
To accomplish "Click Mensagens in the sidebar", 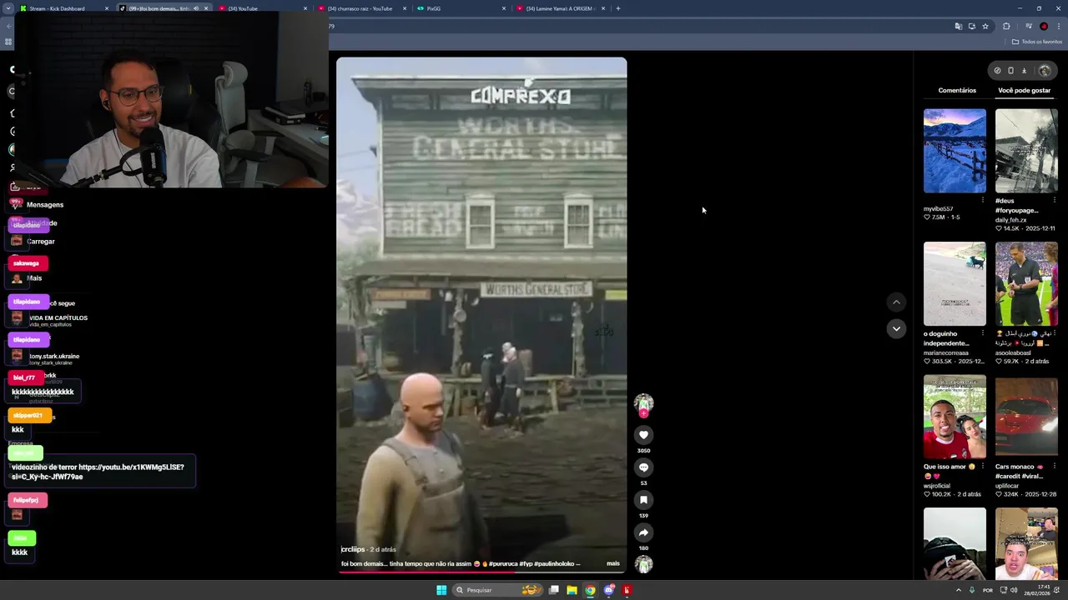I will pos(45,205).
